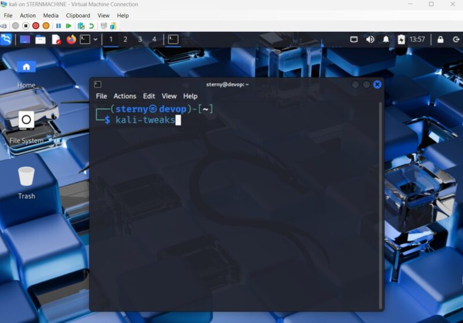The image size is (463, 323).
Task: Click the Share/Resources icon after Enhanced Session
Action: [113, 26]
